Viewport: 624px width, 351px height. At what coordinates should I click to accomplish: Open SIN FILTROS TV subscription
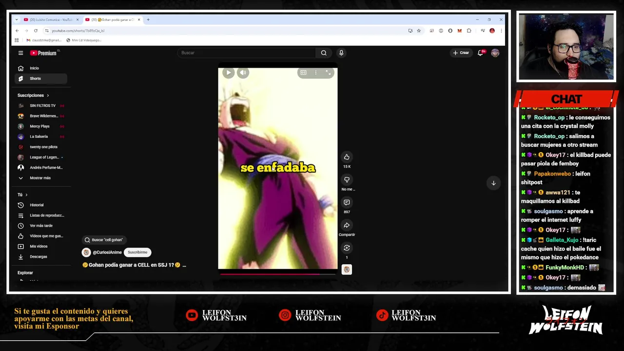41,106
